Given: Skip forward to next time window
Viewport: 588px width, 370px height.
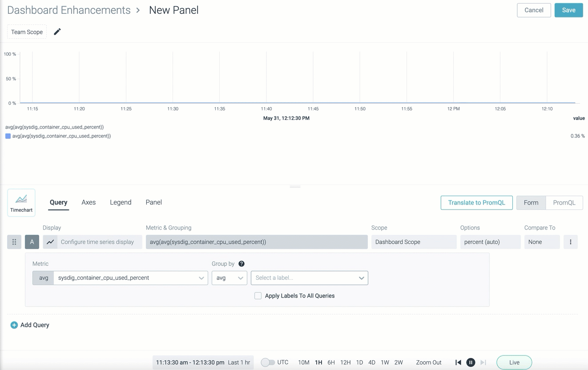Looking at the screenshot, I should pyautogui.click(x=483, y=362).
